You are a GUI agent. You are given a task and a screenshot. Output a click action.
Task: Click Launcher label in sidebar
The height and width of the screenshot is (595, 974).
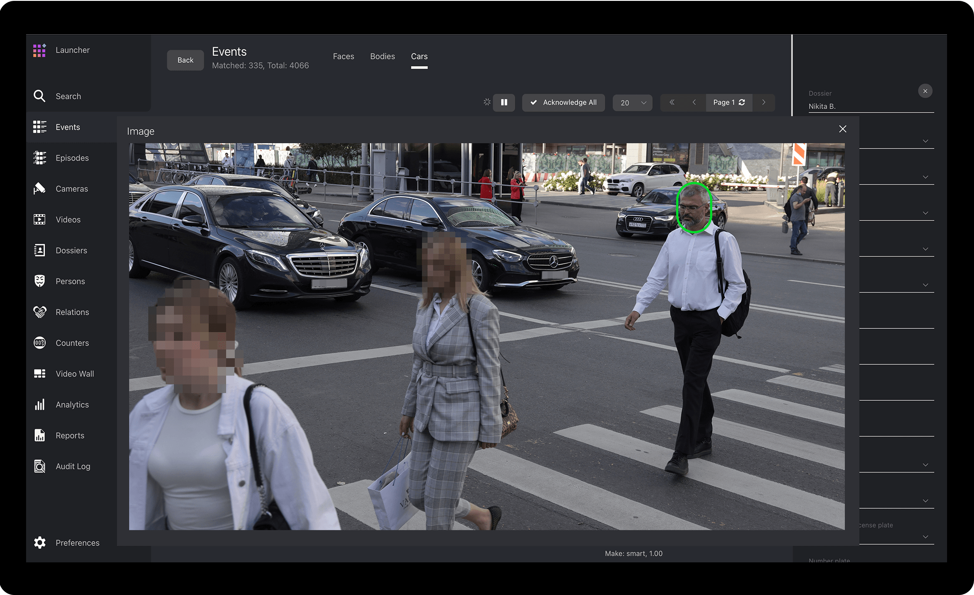[73, 50]
